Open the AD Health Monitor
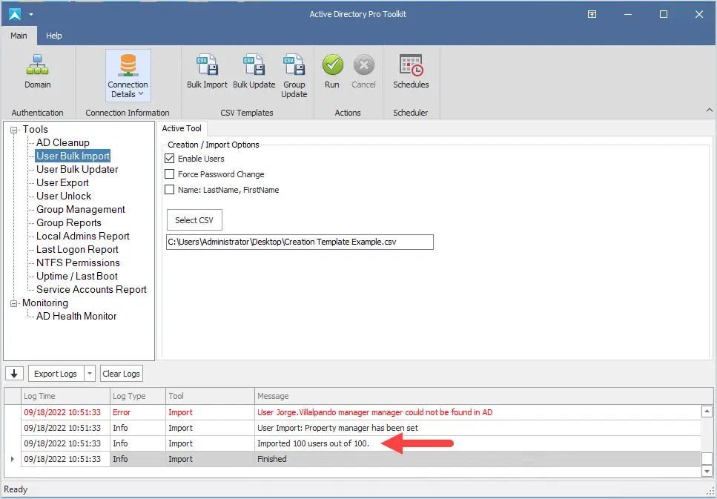Screen dimensions: 717x499 coord(77,316)
